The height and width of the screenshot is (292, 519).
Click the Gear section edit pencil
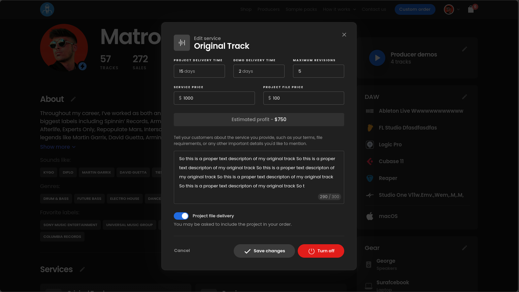click(x=464, y=248)
